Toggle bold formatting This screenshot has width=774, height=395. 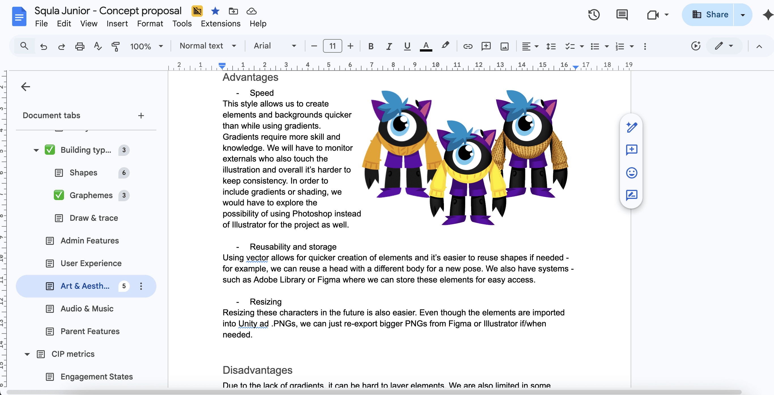pyautogui.click(x=371, y=46)
